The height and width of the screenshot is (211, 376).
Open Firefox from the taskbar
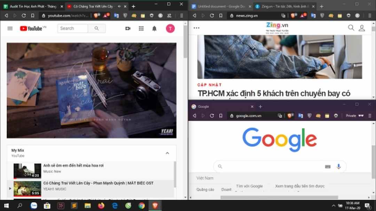coord(101,205)
